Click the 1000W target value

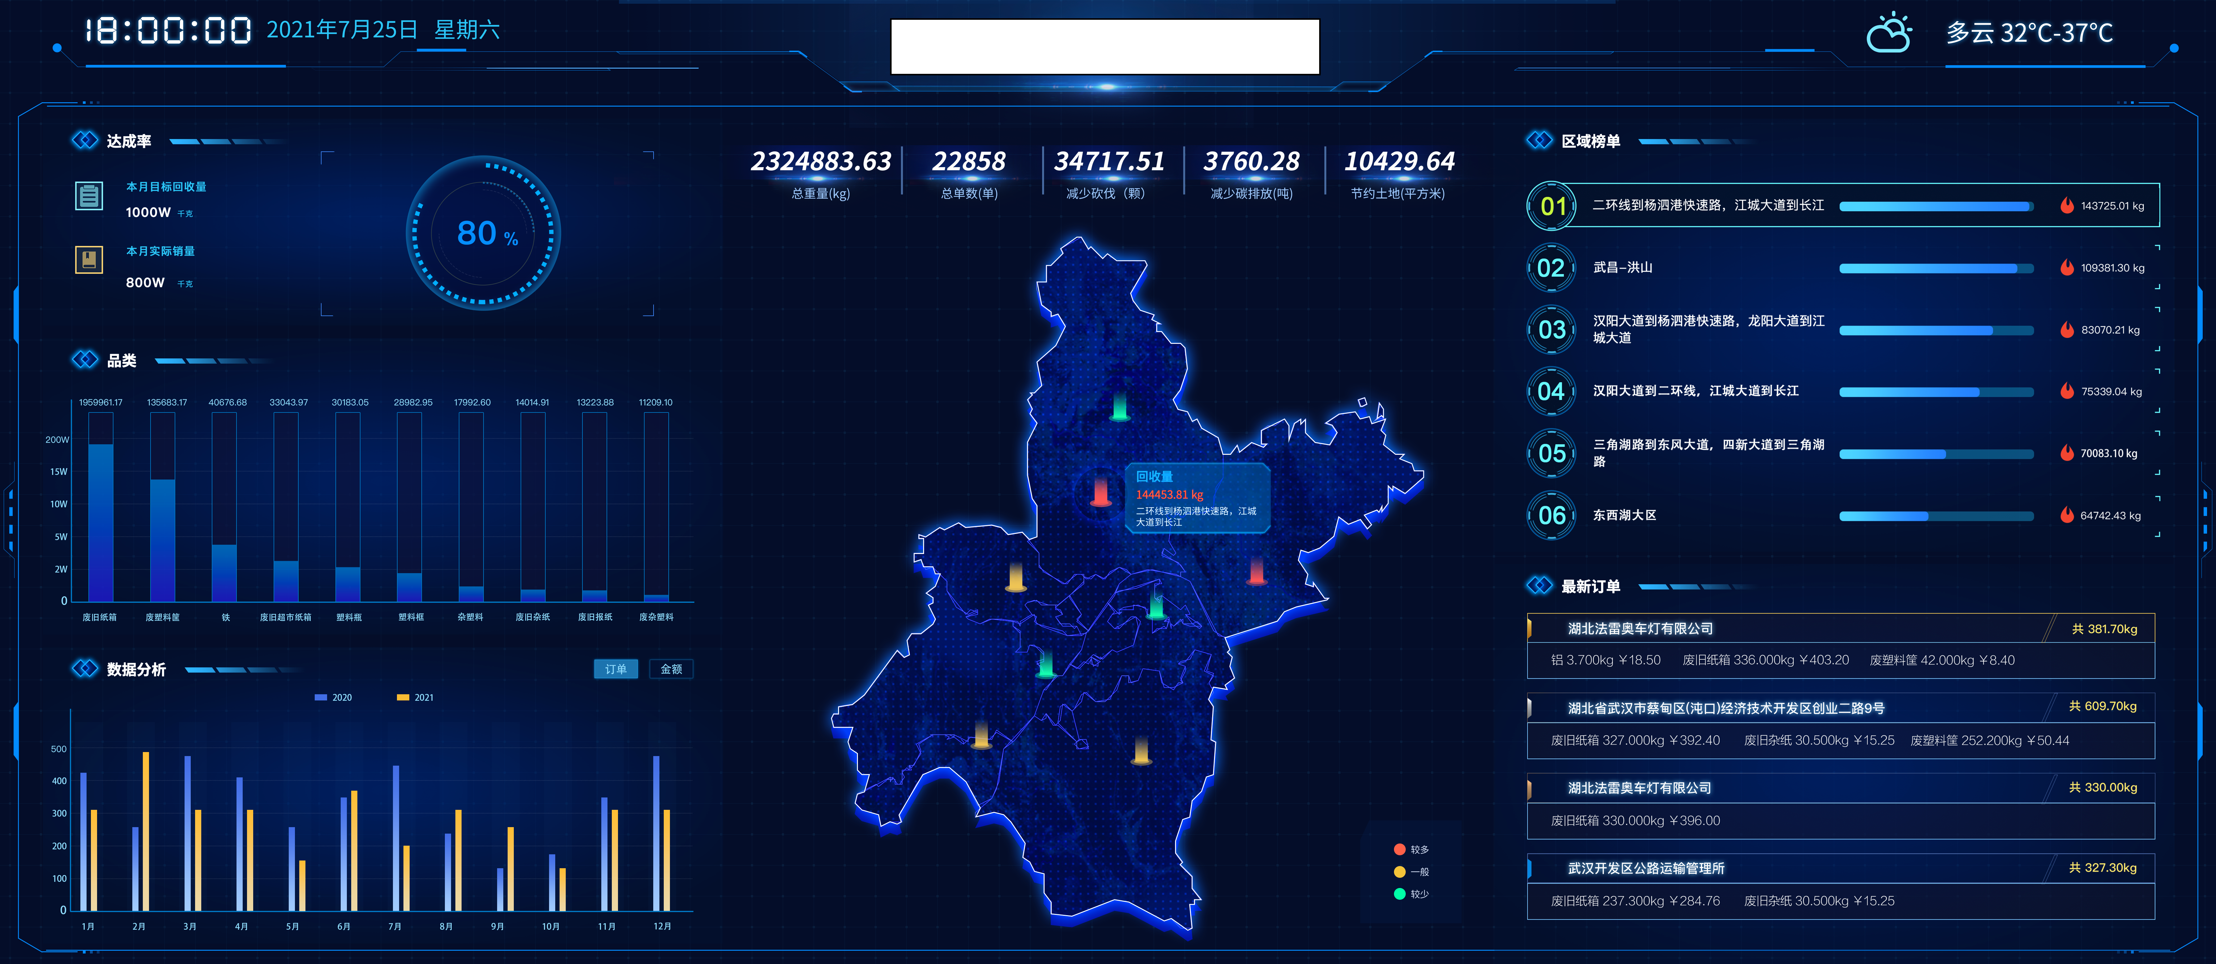point(148,212)
